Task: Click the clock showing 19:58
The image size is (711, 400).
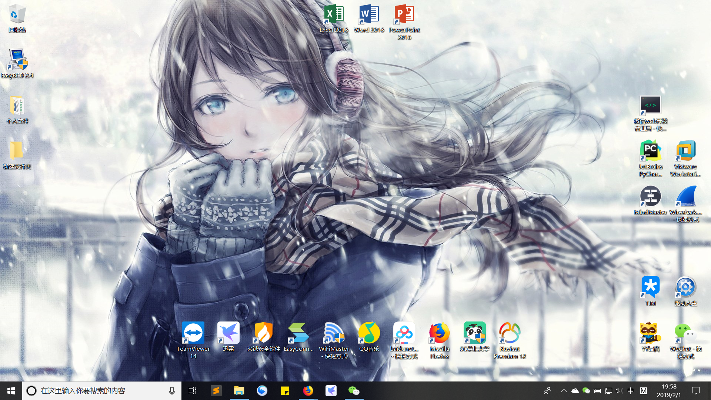Action: coord(669,391)
